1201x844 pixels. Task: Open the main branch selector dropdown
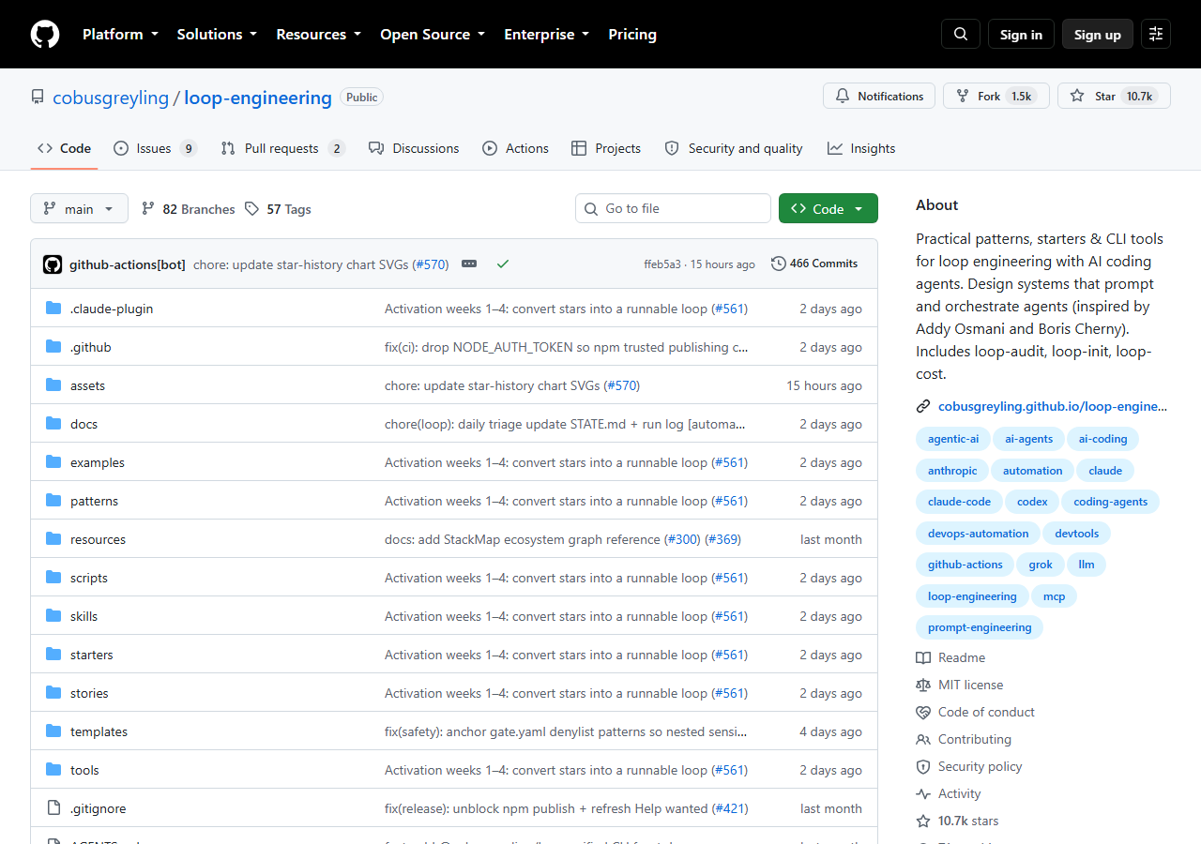click(x=79, y=209)
